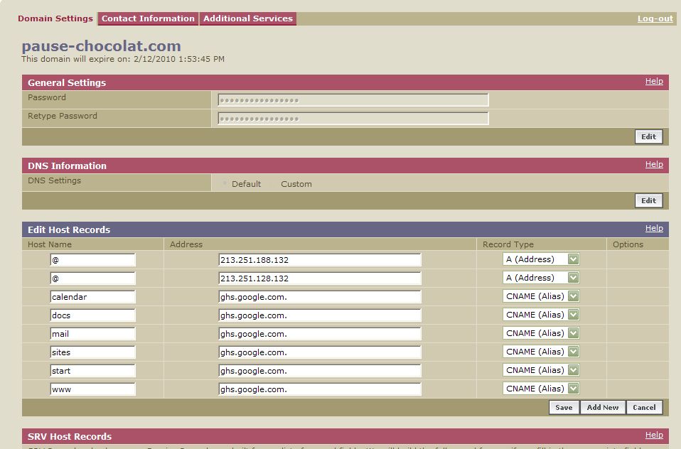Screen dimensions: 681x449
Task: Open record type dropdown for 213.251.128.132
Action: [541, 278]
